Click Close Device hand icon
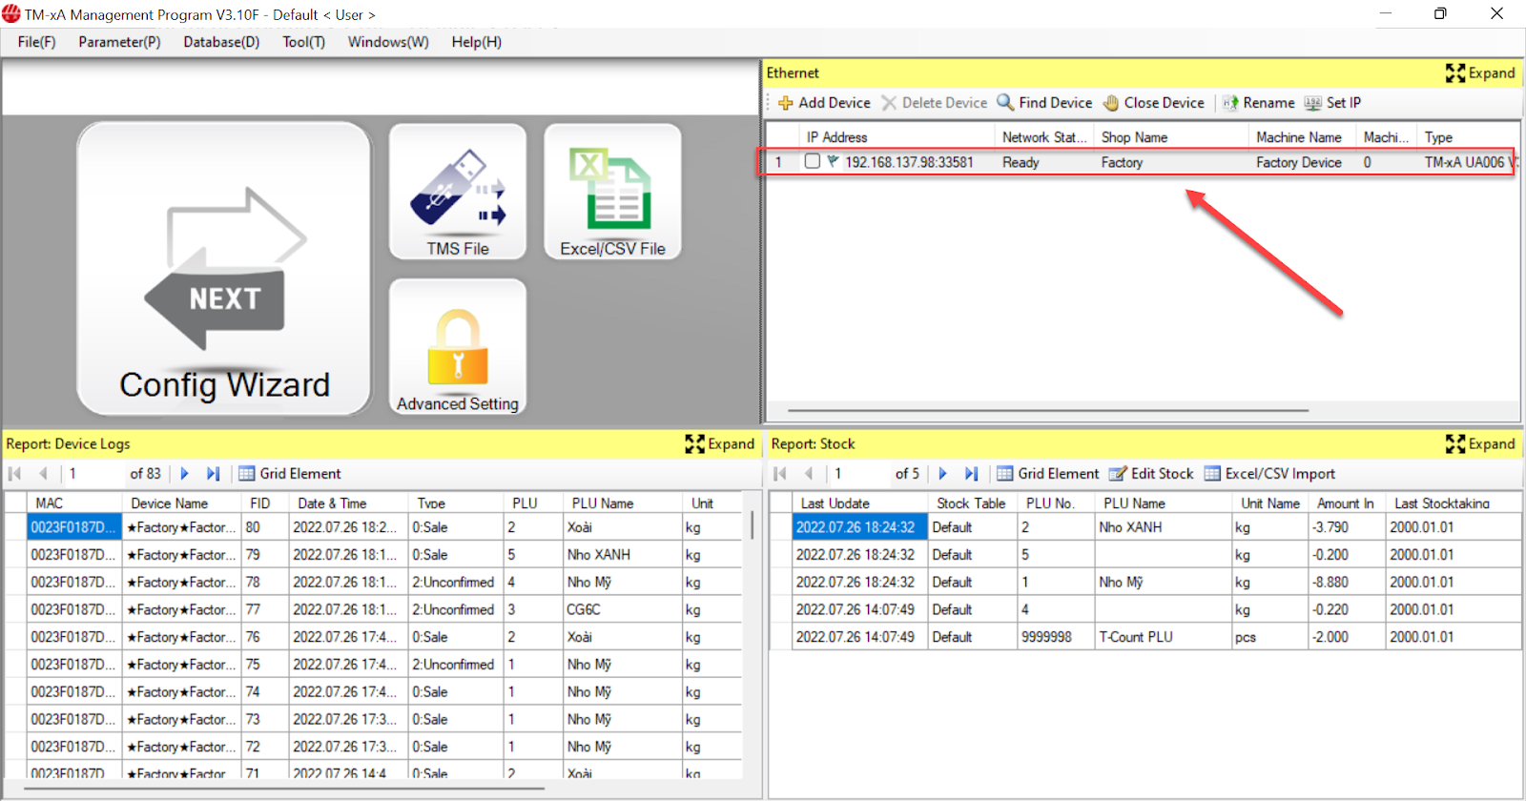1526x801 pixels. pyautogui.click(x=1153, y=103)
